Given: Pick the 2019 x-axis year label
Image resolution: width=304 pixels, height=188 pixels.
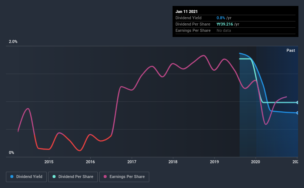Looking at the screenshot, I should [x=214, y=161].
